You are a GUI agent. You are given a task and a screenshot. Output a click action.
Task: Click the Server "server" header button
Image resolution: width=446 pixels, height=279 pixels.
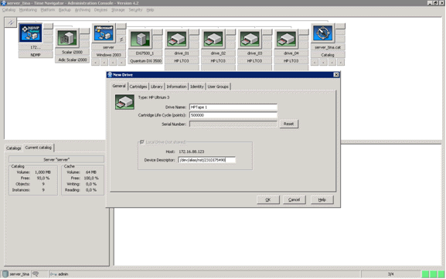point(56,159)
